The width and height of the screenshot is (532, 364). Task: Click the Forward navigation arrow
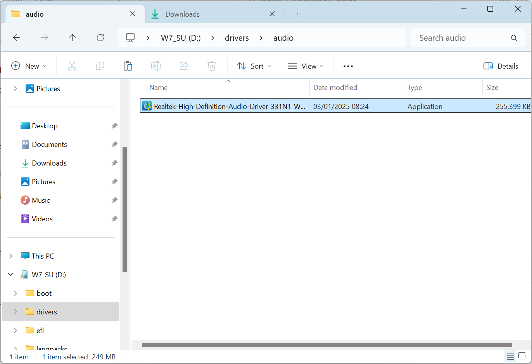(x=45, y=38)
